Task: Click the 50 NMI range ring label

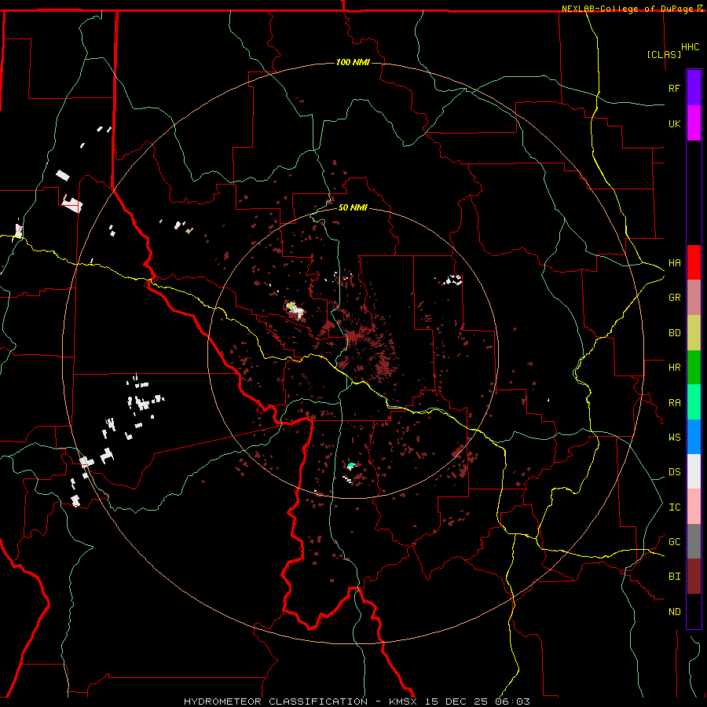Action: 353,207
